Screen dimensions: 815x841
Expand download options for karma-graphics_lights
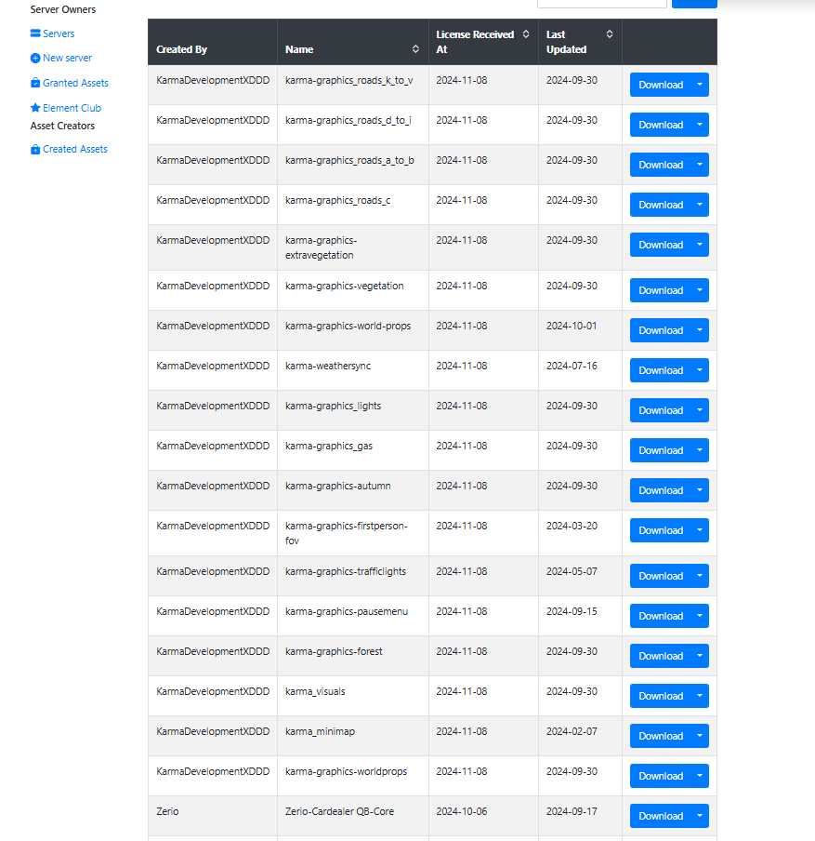[x=700, y=410]
